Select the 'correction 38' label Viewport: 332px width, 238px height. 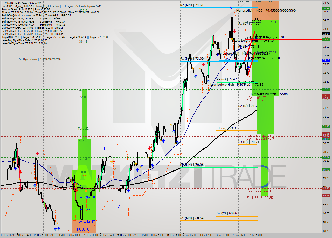[x=87, y=197]
